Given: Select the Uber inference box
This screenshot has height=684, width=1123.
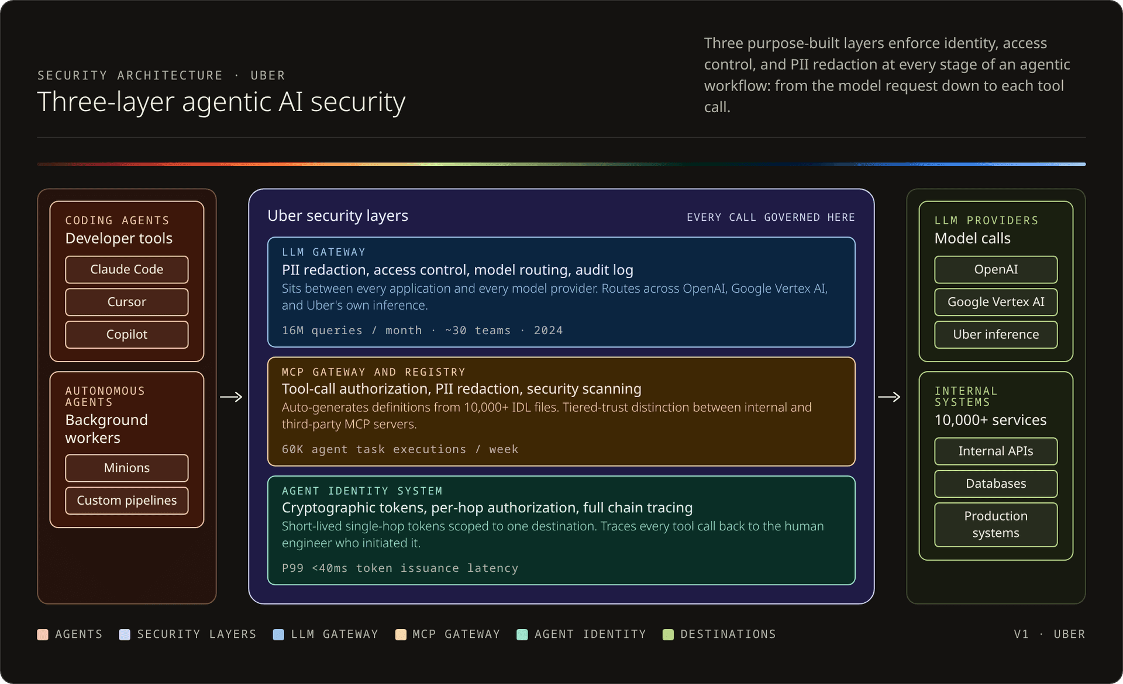Looking at the screenshot, I should (995, 335).
